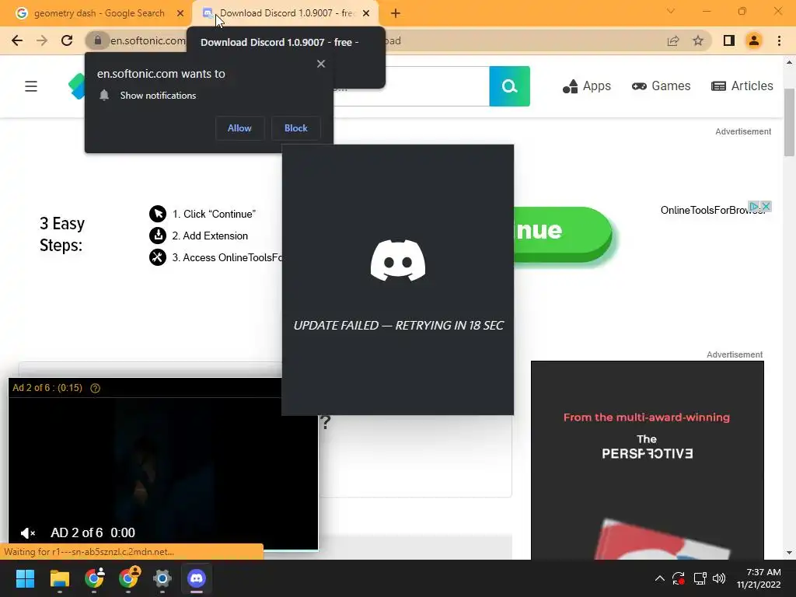796x597 pixels.
Task: Open network settings tray icon
Action: 700,578
